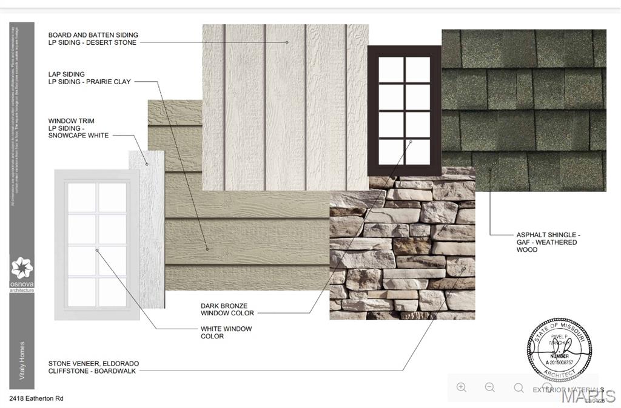Click the 'Vitaly Homes' vertical text
This screenshot has height=408, width=621.
(x=22, y=360)
